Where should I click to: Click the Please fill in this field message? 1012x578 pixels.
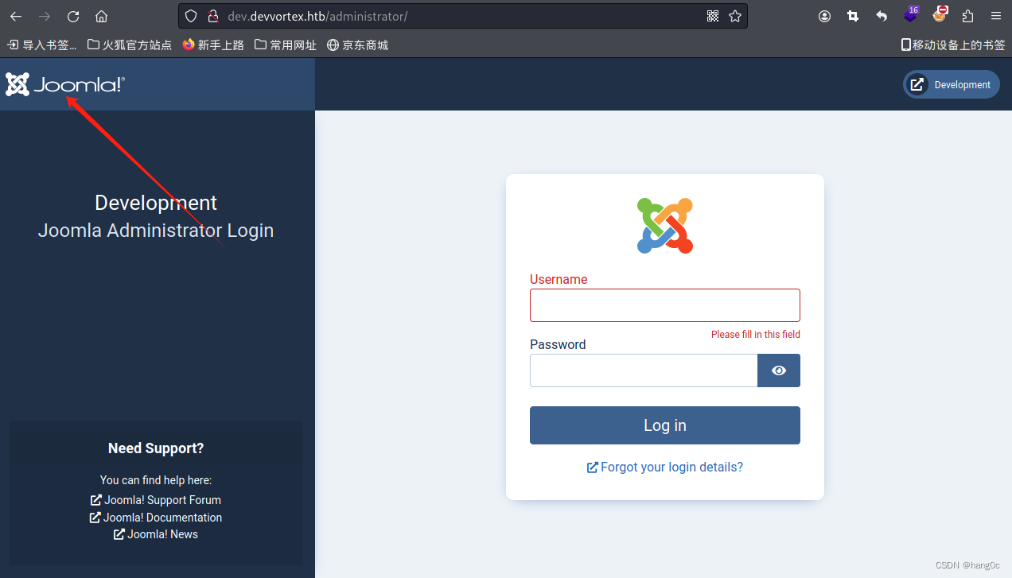click(x=756, y=334)
